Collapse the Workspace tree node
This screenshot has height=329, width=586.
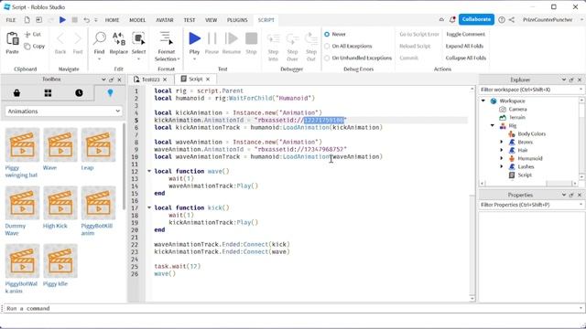(x=483, y=101)
